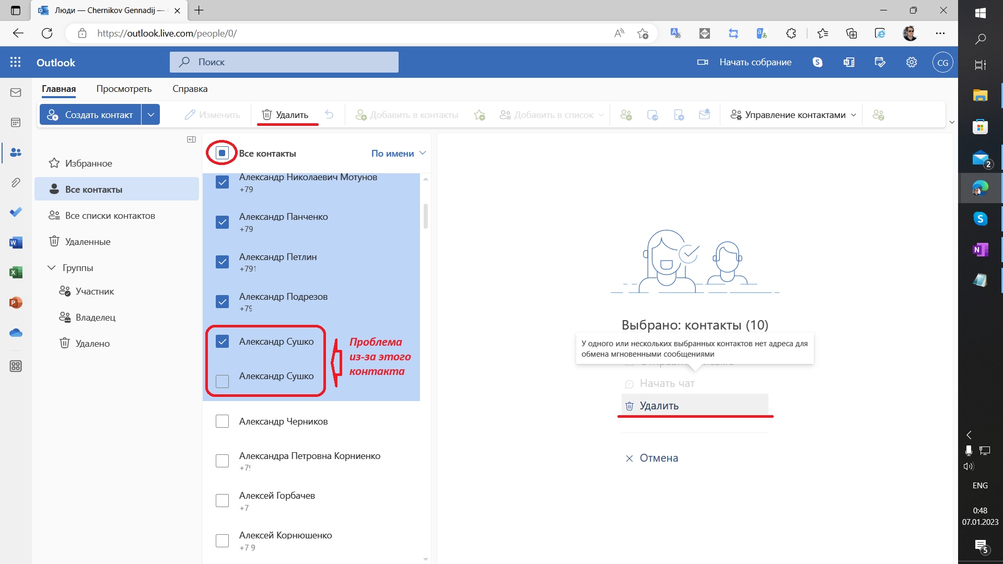Uncheck Александр Панченко contact
1003x564 pixels.
click(x=222, y=222)
